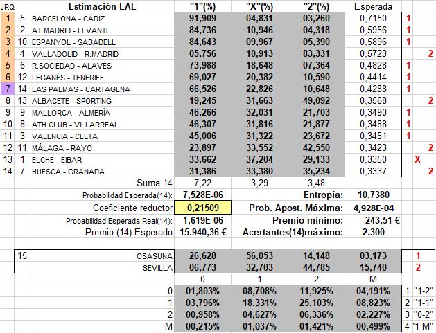Select the "1-1" ranked result cell

pos(424,303)
